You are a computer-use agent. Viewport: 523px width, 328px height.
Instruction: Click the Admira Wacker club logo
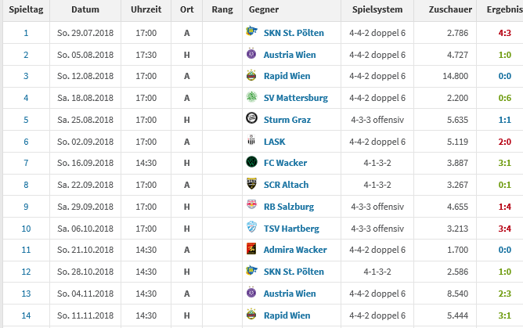pos(251,248)
